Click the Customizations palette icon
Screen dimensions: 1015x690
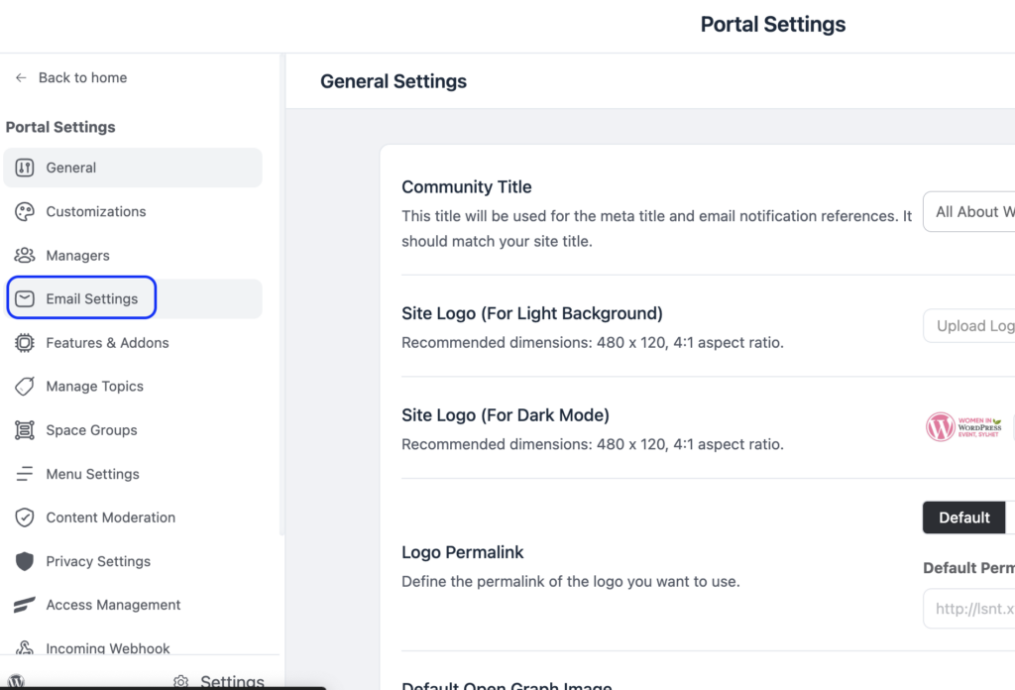tap(25, 212)
